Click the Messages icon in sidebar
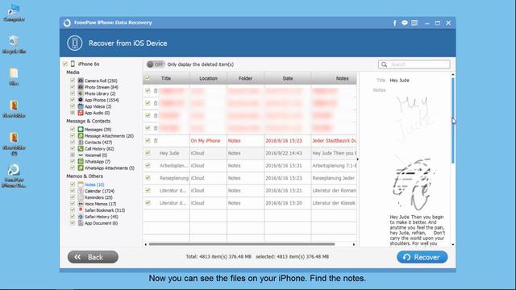The height and width of the screenshot is (290, 516). tap(81, 129)
